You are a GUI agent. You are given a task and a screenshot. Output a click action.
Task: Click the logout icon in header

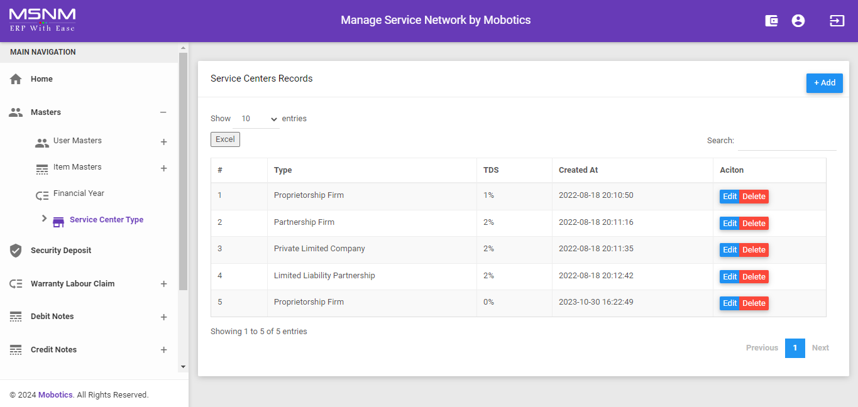tap(837, 21)
